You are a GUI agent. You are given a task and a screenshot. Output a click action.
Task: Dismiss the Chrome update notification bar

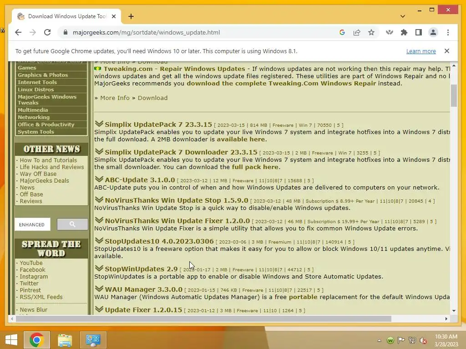(447, 51)
